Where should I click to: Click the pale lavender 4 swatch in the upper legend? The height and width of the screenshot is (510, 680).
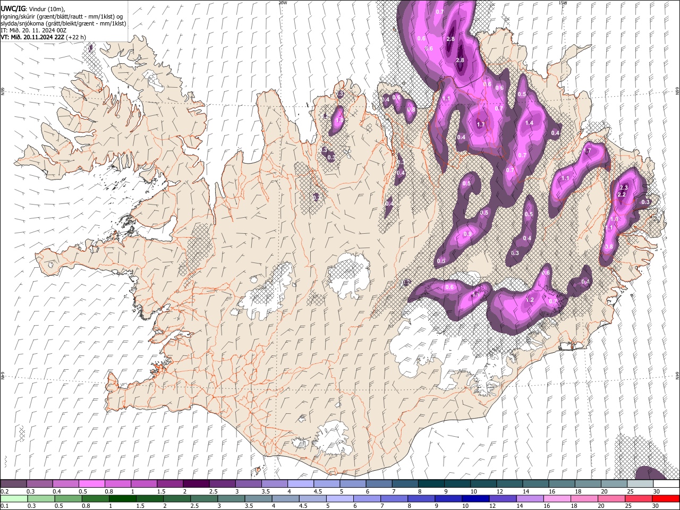point(300,484)
